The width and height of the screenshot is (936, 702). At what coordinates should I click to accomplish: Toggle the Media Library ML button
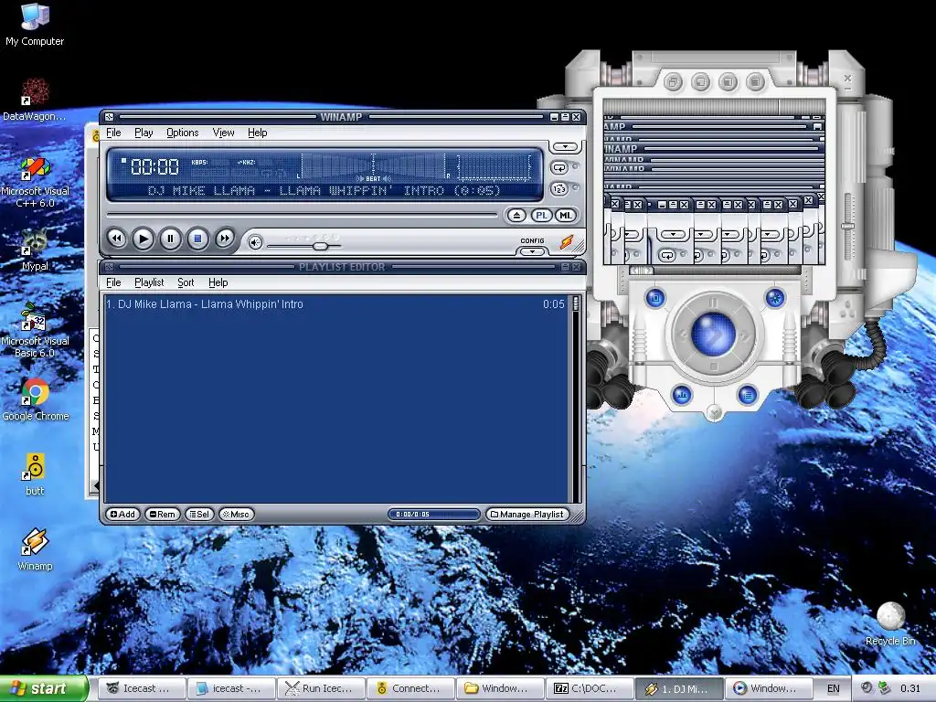565,216
